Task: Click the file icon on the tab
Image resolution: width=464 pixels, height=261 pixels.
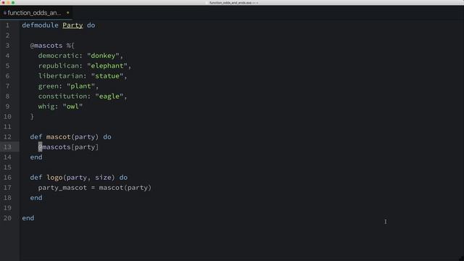Action: tap(5, 13)
